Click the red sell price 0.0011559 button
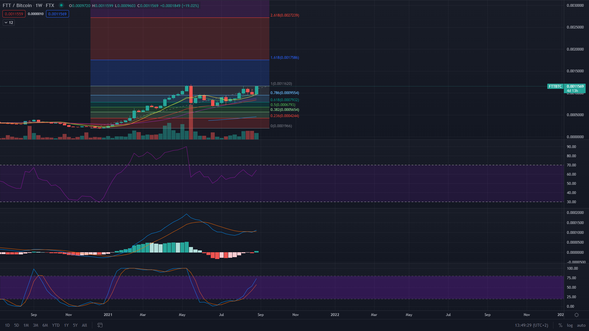The image size is (589, 331). [x=14, y=14]
